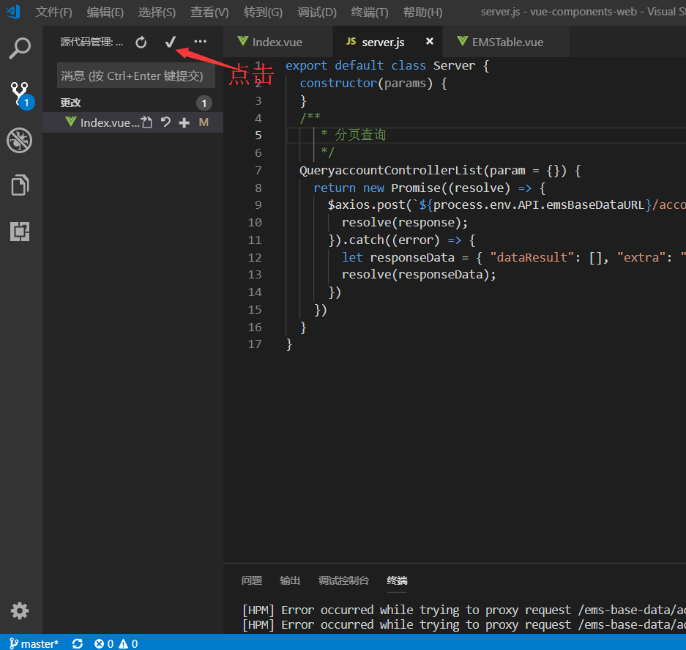Image resolution: width=686 pixels, height=650 pixels.
Task: Click the 'export default class Server' line
Action: click(387, 66)
